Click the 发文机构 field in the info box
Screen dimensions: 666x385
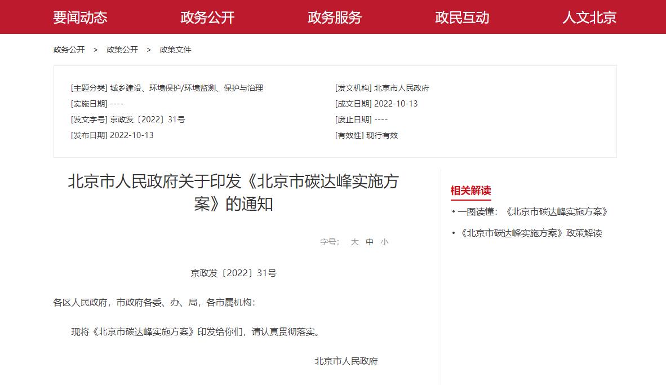pyautogui.click(x=382, y=88)
